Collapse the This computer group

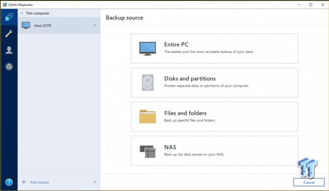[x=22, y=13]
